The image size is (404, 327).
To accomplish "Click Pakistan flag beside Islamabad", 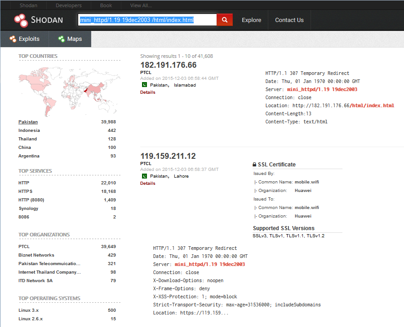I will tap(145, 85).
